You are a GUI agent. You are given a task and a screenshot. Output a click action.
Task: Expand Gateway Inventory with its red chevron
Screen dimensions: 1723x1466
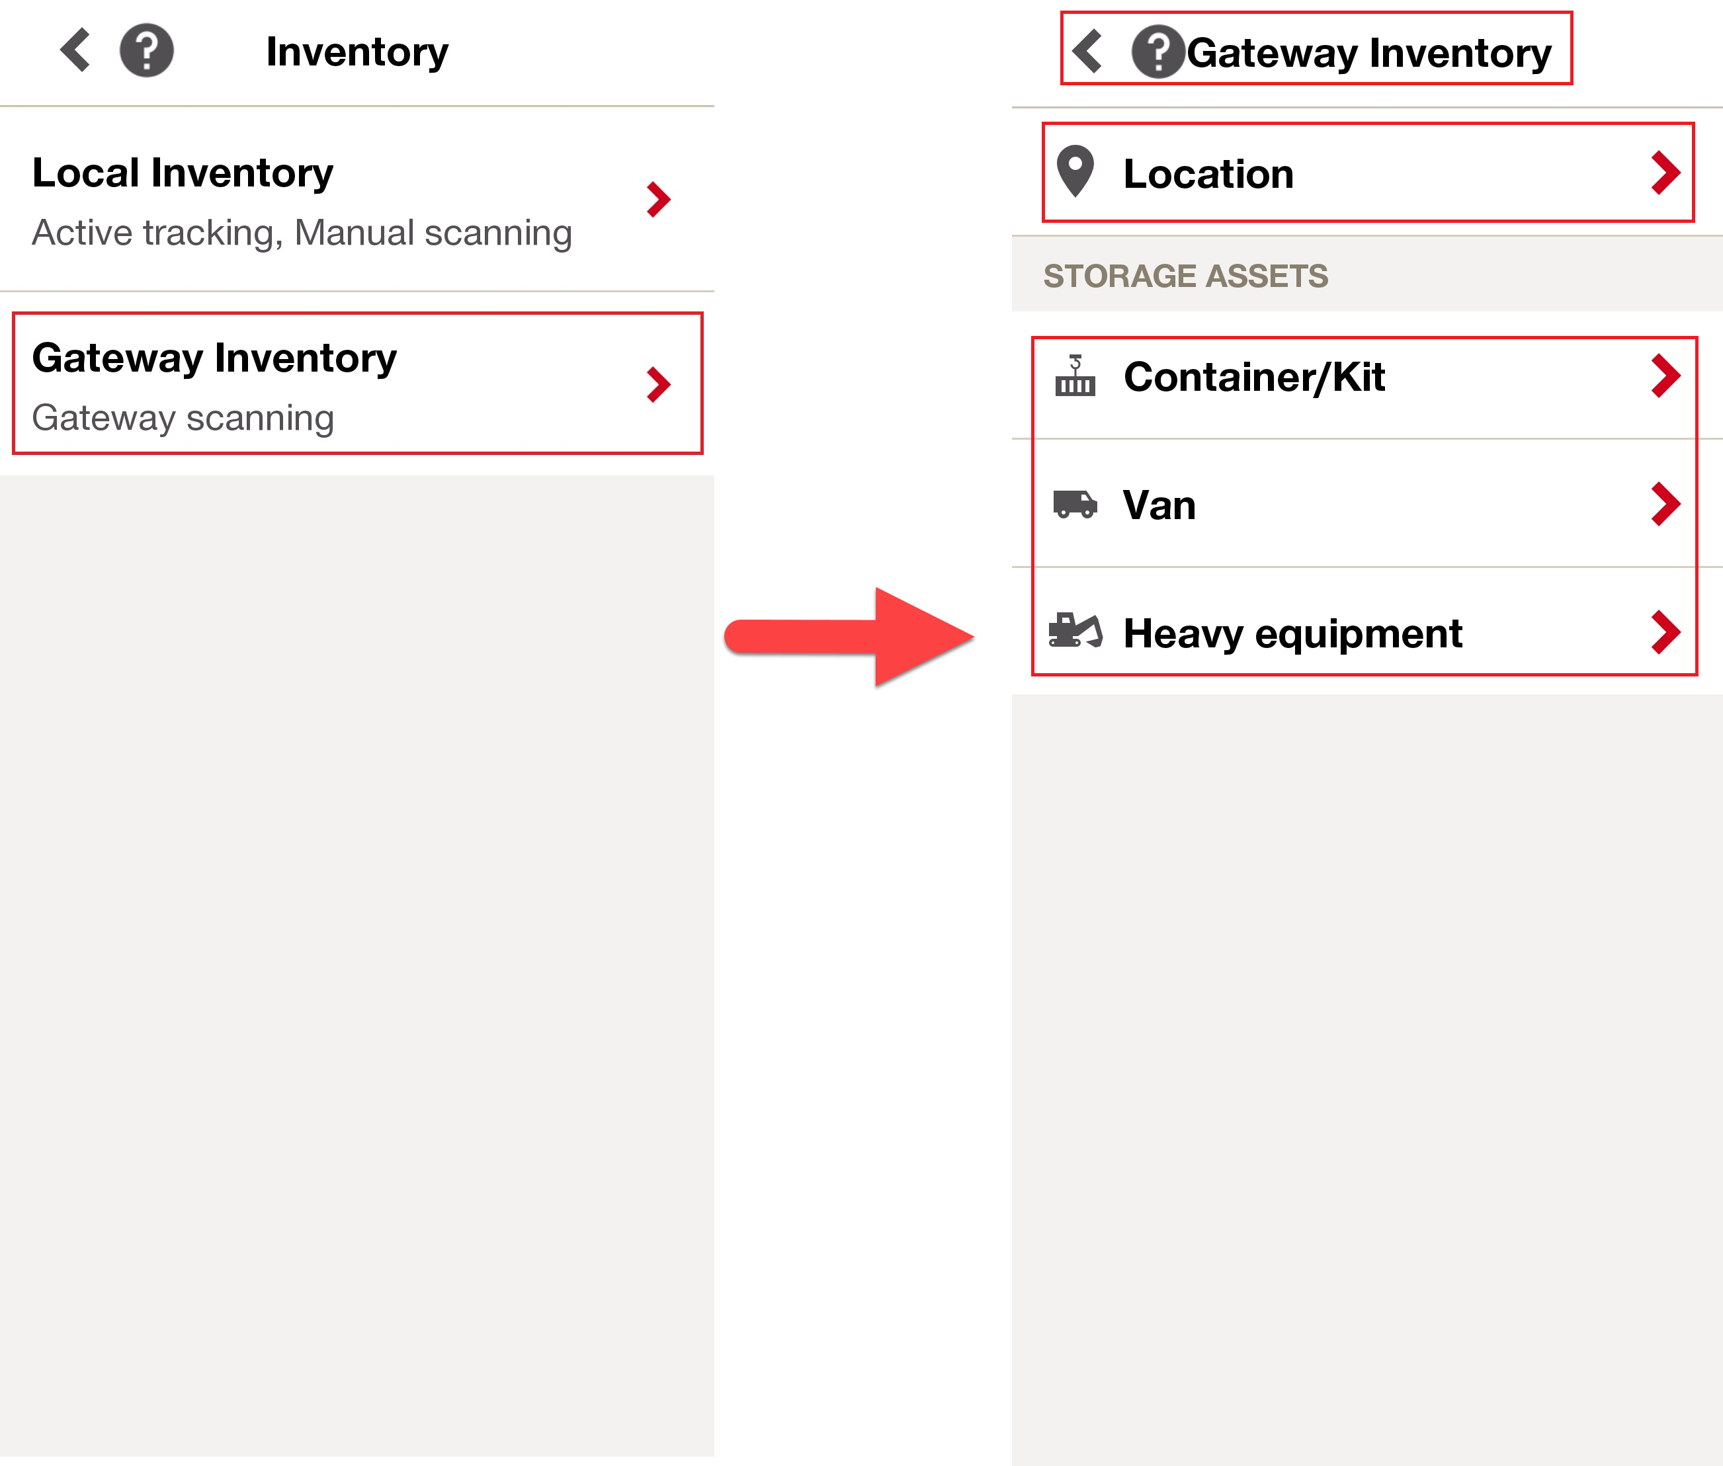pyautogui.click(x=658, y=385)
